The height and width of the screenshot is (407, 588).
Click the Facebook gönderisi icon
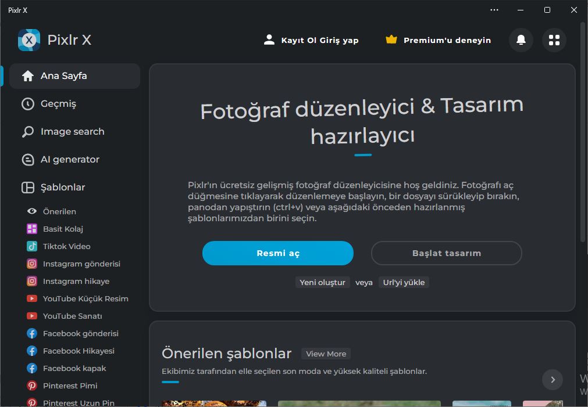pyautogui.click(x=32, y=333)
